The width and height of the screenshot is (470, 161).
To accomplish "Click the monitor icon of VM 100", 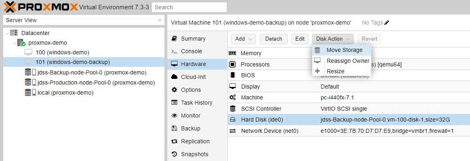I will pyautogui.click(x=28, y=53).
